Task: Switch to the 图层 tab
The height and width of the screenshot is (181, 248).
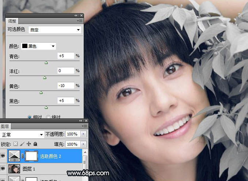Action: [x=5, y=126]
